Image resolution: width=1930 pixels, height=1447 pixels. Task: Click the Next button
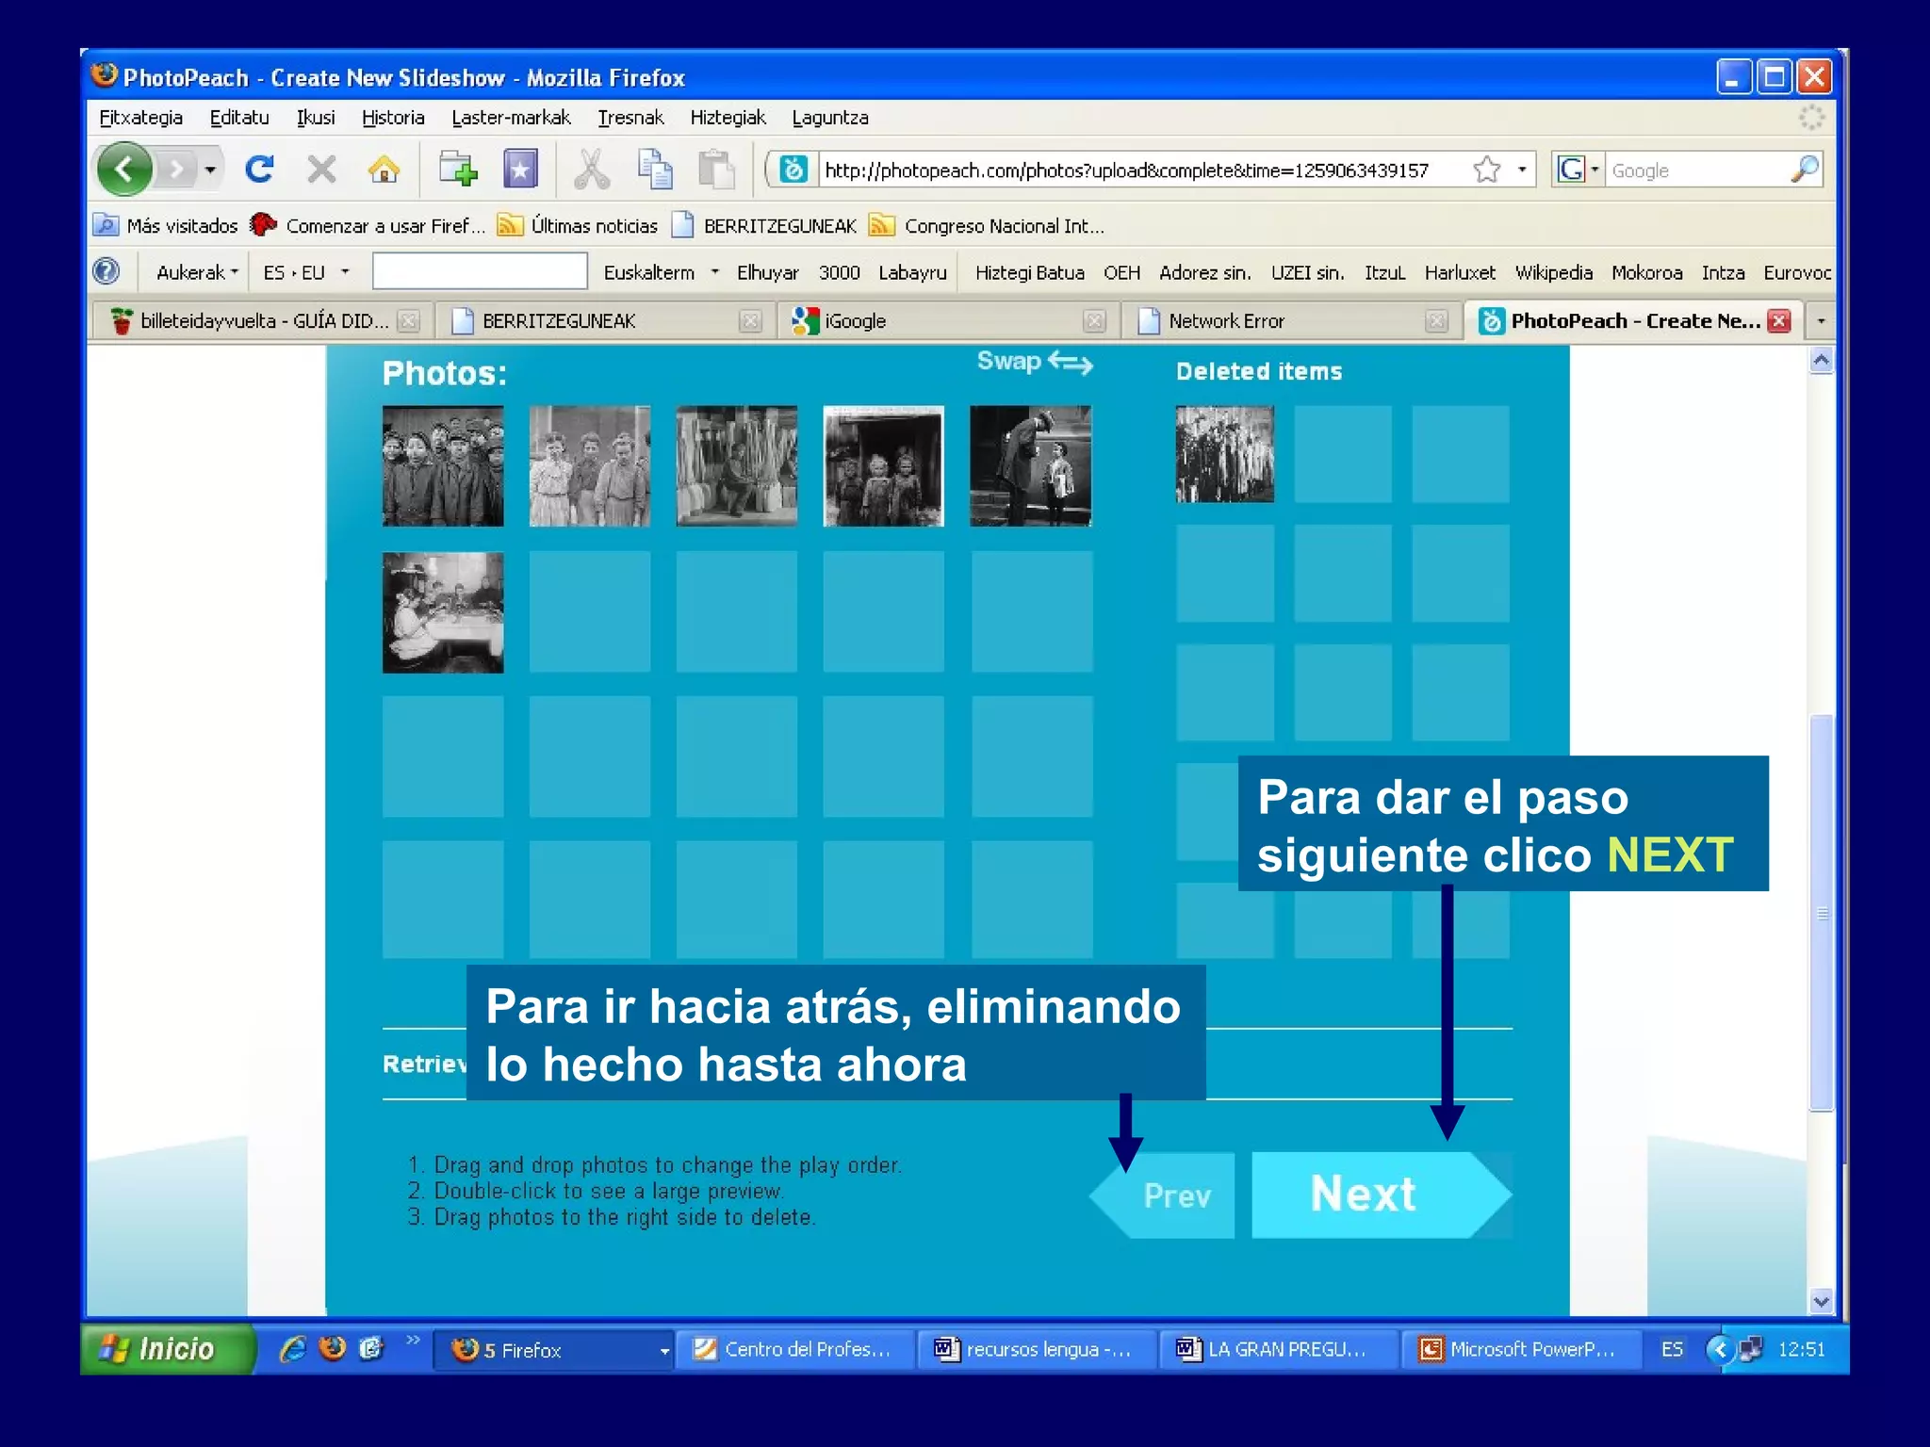pyautogui.click(x=1363, y=1195)
